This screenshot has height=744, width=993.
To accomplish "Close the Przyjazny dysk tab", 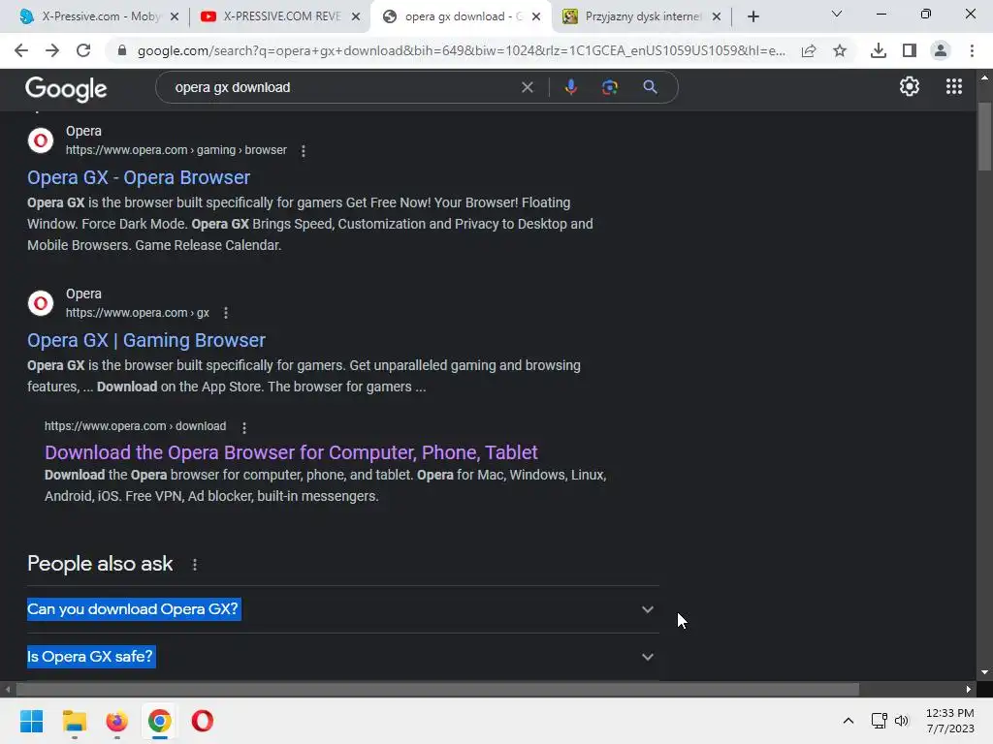I will (717, 16).
